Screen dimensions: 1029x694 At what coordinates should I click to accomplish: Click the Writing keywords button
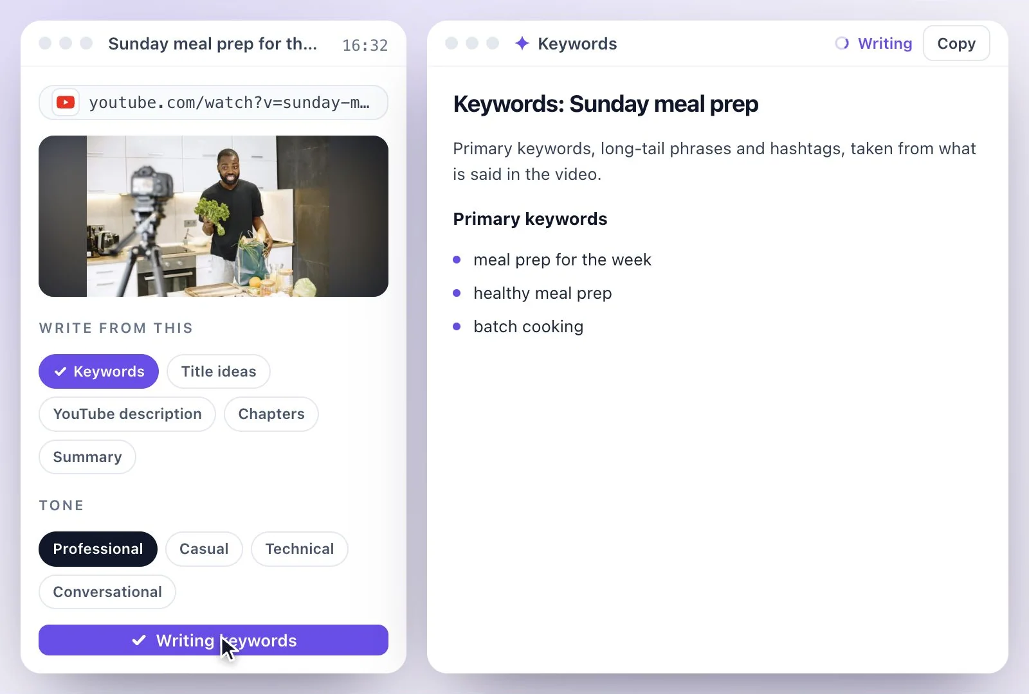point(214,640)
